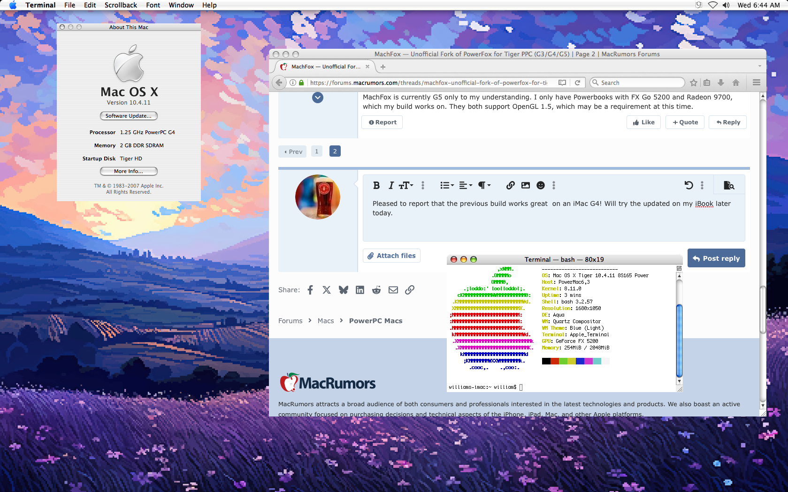This screenshot has width=788, height=492.
Task: Open the Window menu
Action: click(x=181, y=5)
